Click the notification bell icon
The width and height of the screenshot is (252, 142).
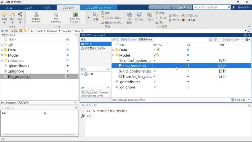(233, 7)
